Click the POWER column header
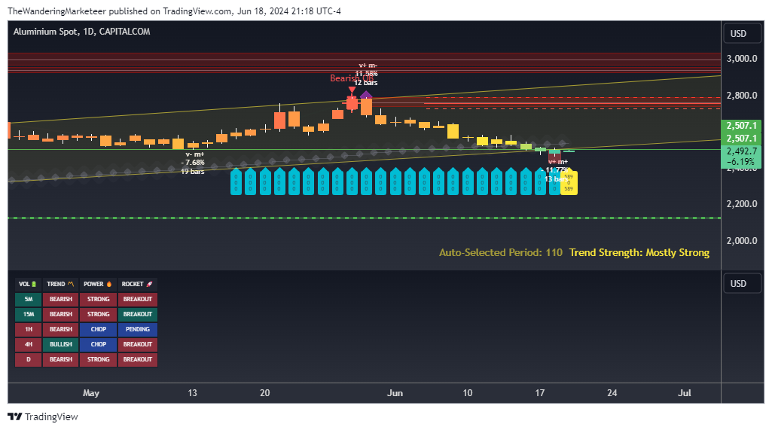This screenshot has width=772, height=430. pyautogui.click(x=98, y=284)
